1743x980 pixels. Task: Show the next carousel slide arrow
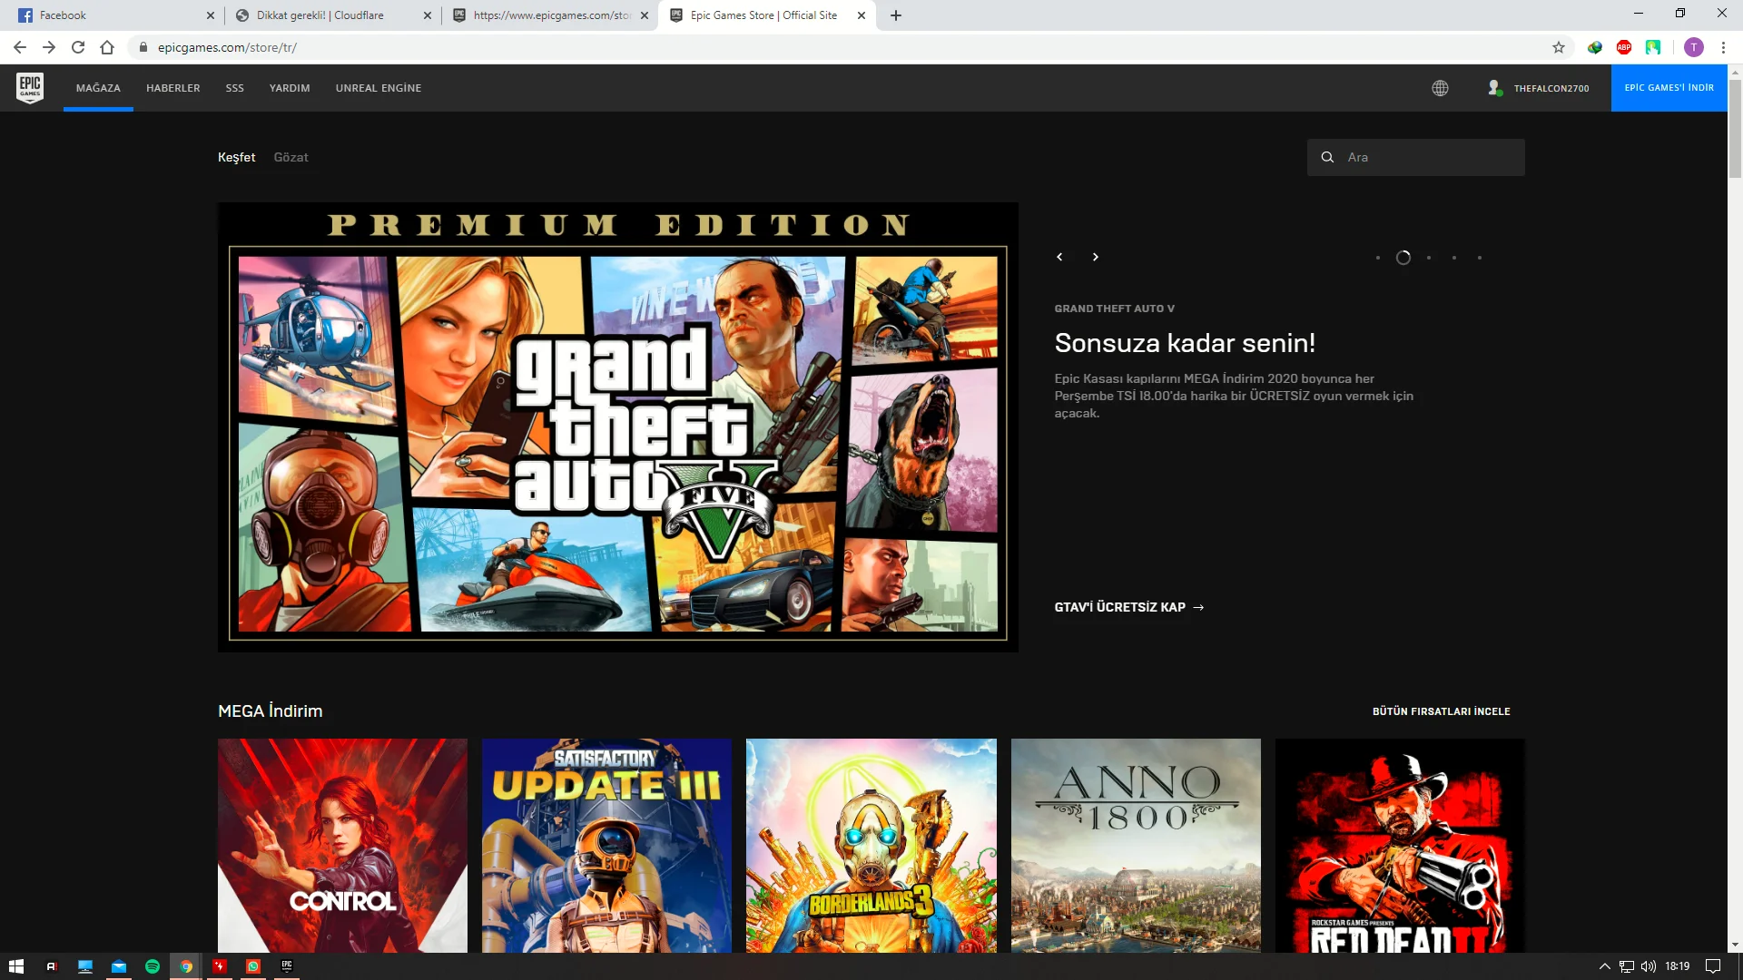click(x=1096, y=257)
